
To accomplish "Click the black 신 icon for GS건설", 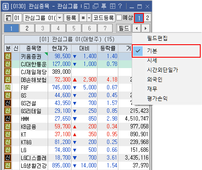I will point(8,103).
